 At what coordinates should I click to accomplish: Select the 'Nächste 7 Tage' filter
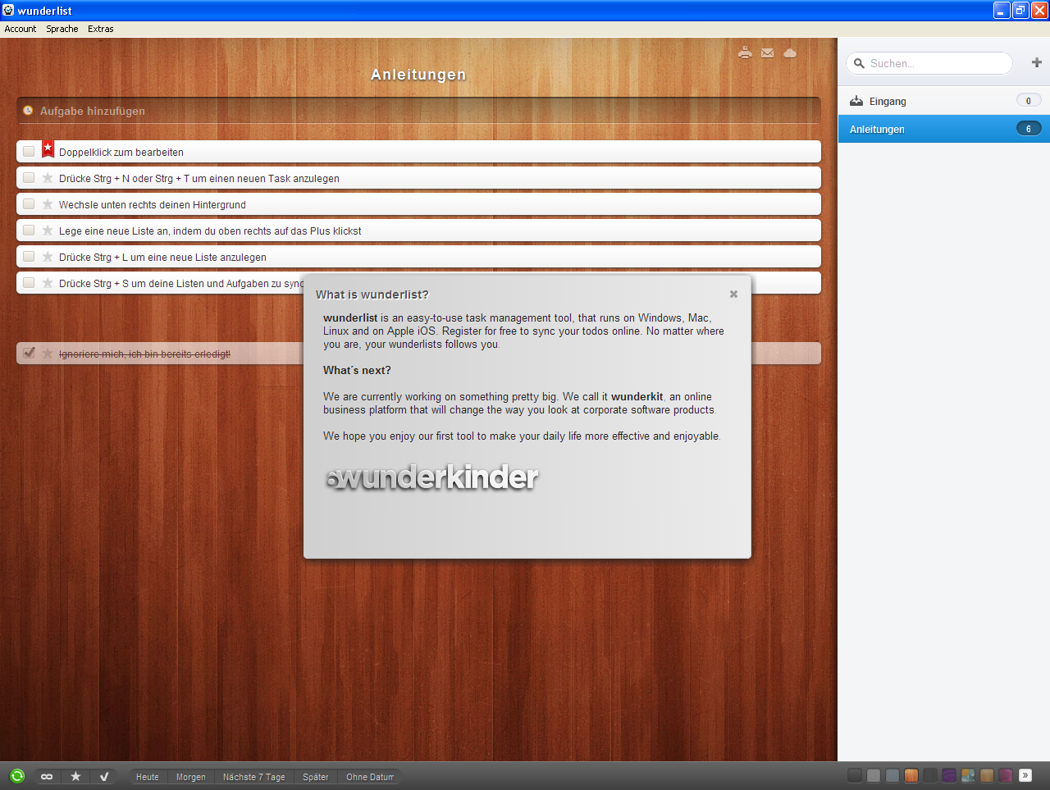[253, 776]
